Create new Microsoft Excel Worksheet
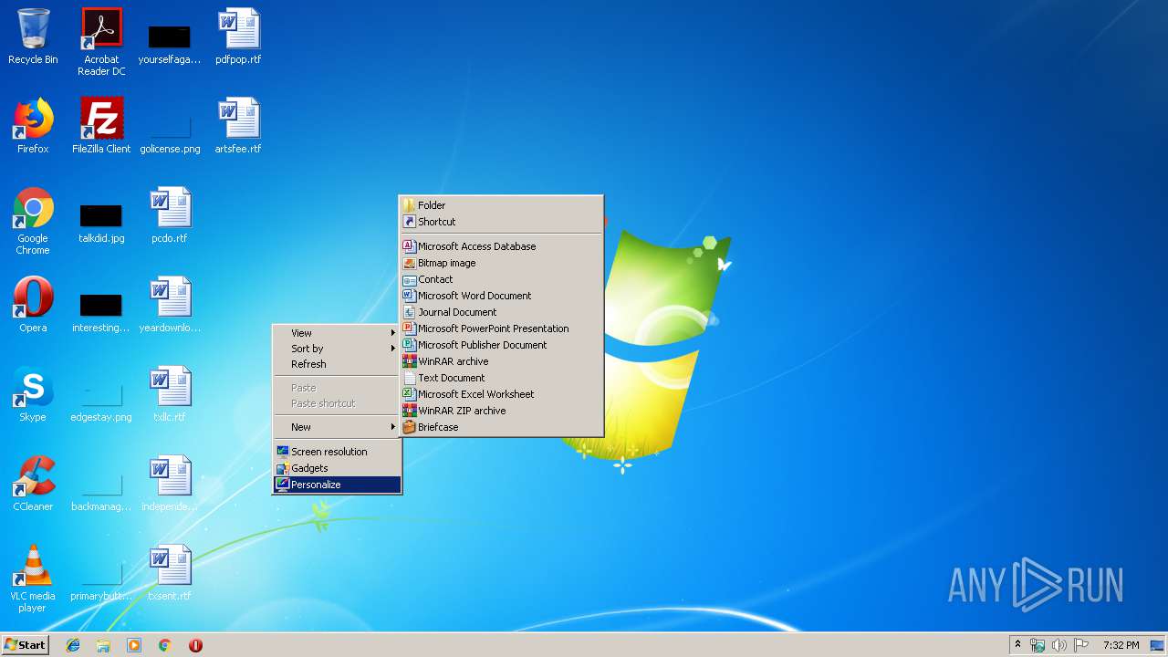The image size is (1168, 657). tap(501, 394)
